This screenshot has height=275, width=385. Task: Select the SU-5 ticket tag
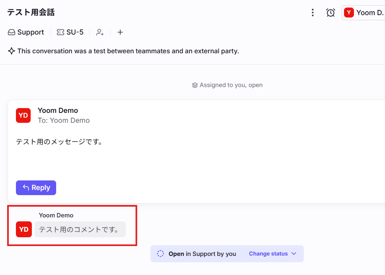click(75, 32)
